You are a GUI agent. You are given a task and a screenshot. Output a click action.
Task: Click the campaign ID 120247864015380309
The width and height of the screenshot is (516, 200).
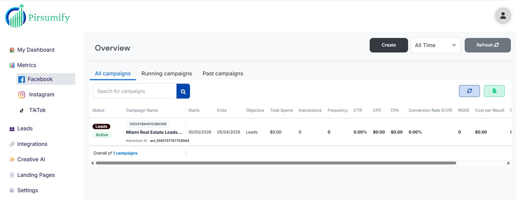[x=148, y=124]
